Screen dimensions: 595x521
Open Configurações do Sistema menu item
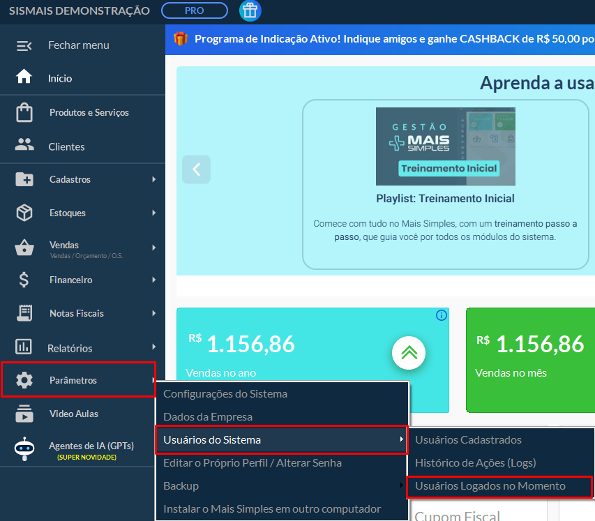(225, 393)
